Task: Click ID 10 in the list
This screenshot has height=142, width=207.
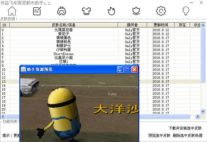Action: tap(4, 70)
